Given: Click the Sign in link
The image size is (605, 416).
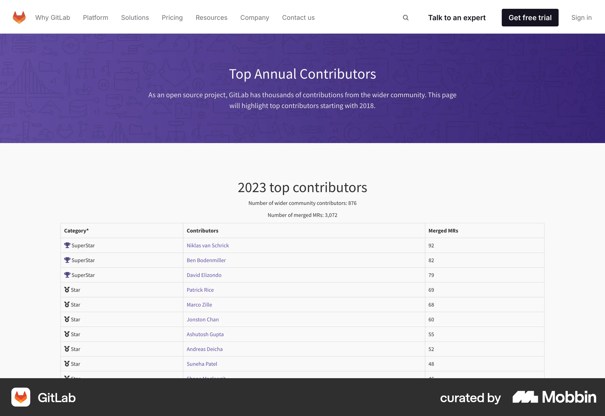Looking at the screenshot, I should coord(581,18).
